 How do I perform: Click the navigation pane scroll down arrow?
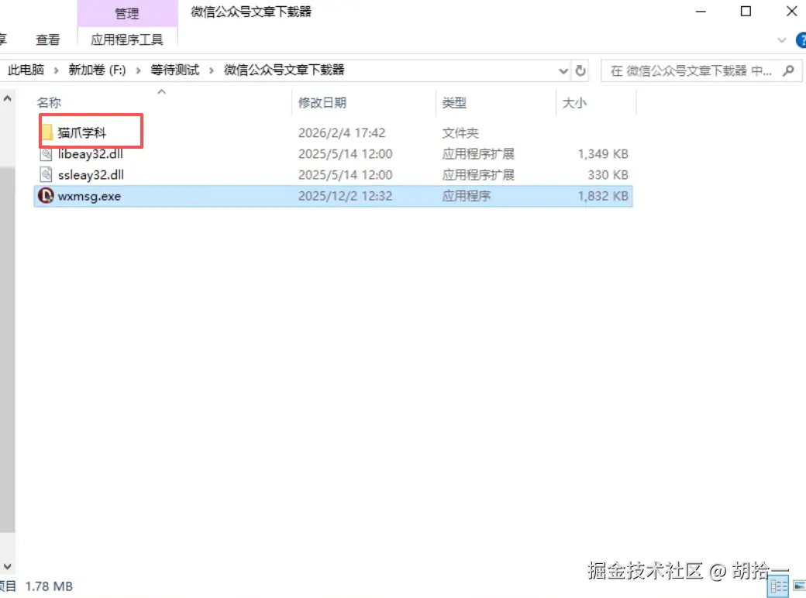7,566
